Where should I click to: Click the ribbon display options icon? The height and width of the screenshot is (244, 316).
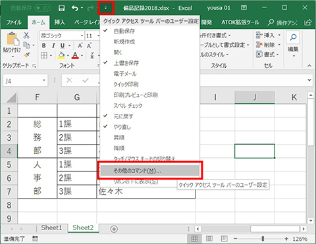click(x=244, y=8)
